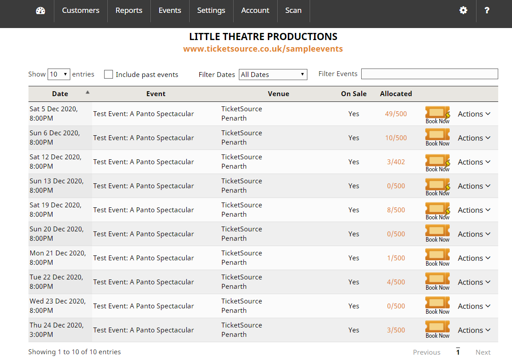The image size is (512, 364).
Task: Expand Actions menu for Tue 22 Dec event
Action: click(474, 282)
